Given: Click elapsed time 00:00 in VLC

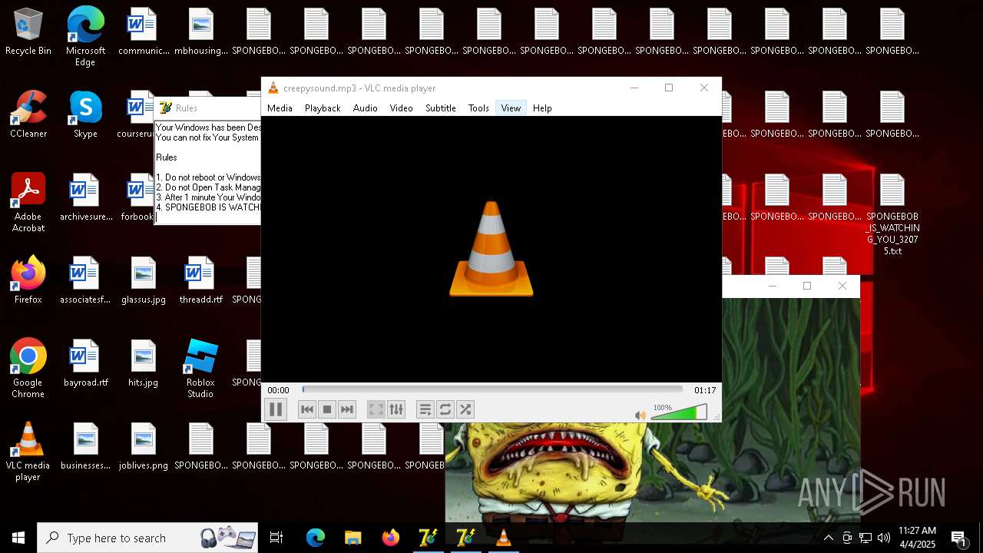Looking at the screenshot, I should coord(278,390).
